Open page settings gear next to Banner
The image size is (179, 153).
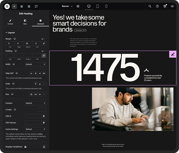tap(78, 6)
